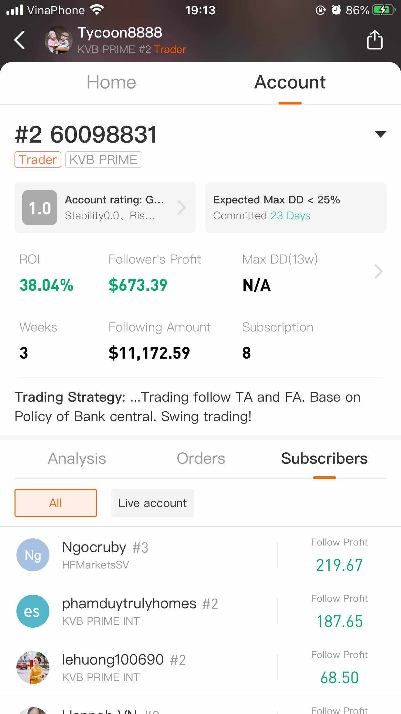Switch to the Home tab
Image resolution: width=401 pixels, height=714 pixels.
point(111,82)
